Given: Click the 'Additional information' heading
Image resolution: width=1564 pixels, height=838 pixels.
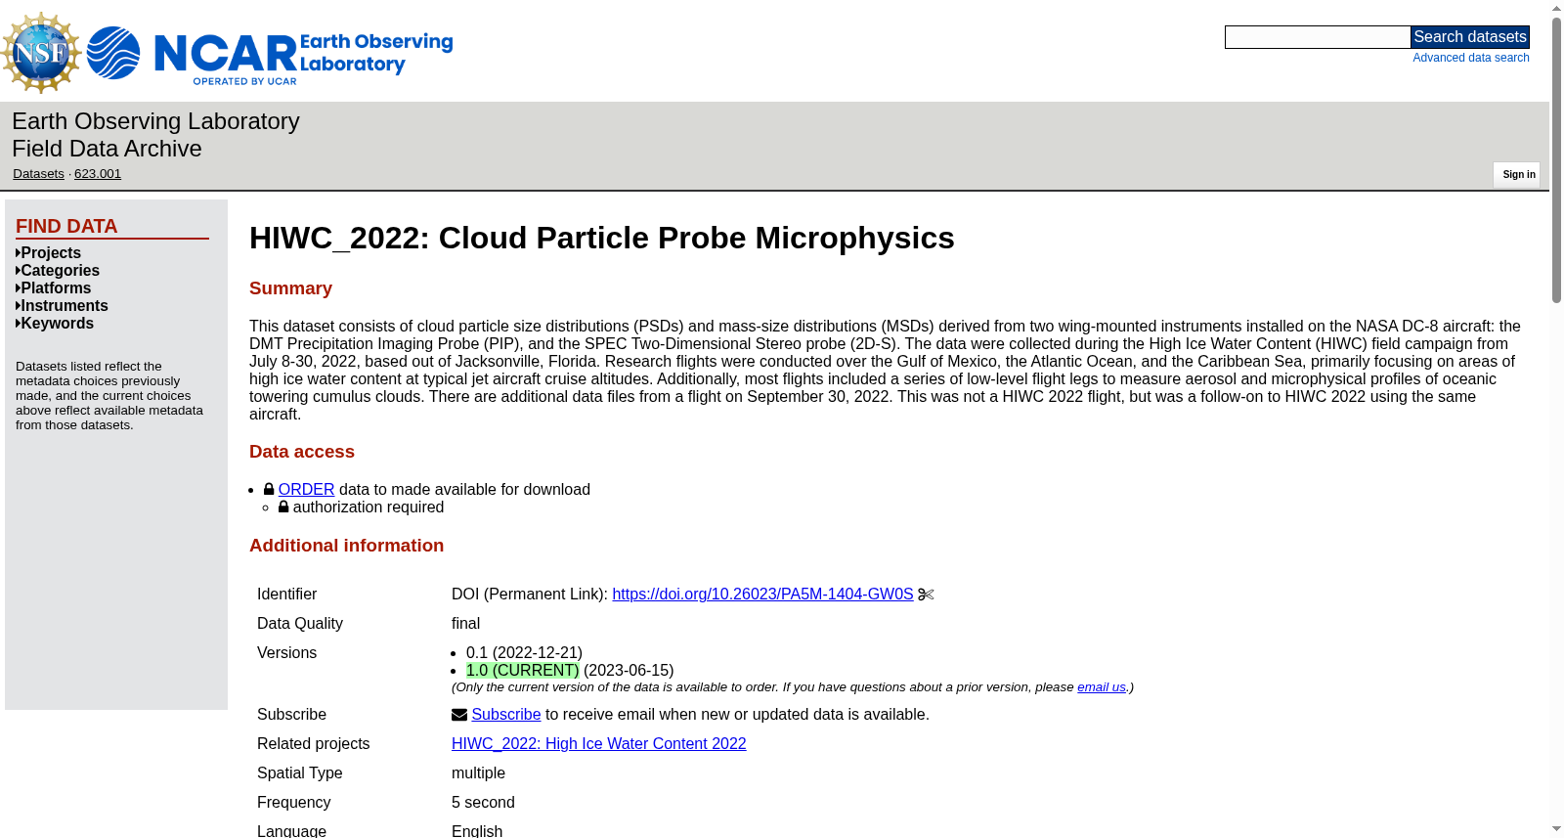Looking at the screenshot, I should click(346, 546).
